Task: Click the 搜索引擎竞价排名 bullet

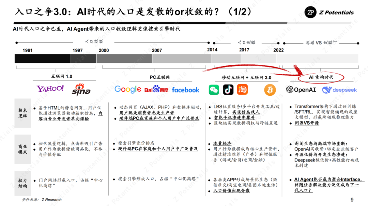Action: 136,143
